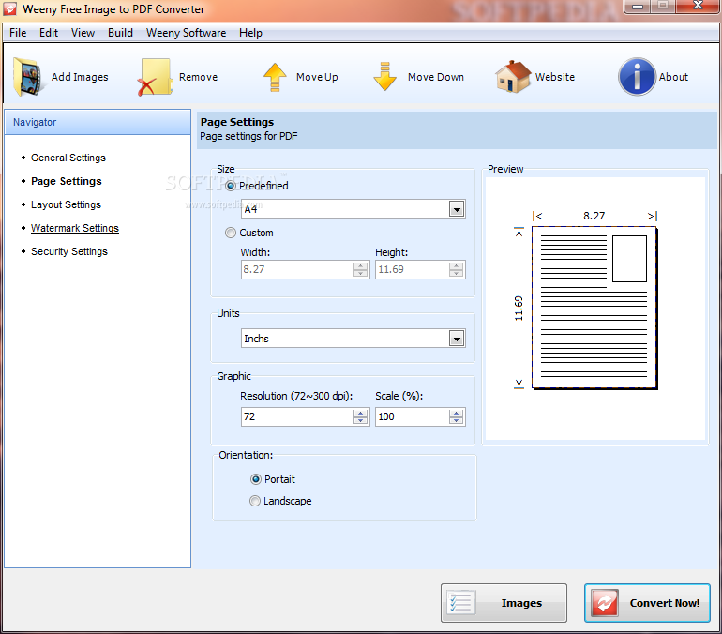Screen dimensions: 722x634
Task: Click the Convert Now! button label
Action: tap(665, 603)
